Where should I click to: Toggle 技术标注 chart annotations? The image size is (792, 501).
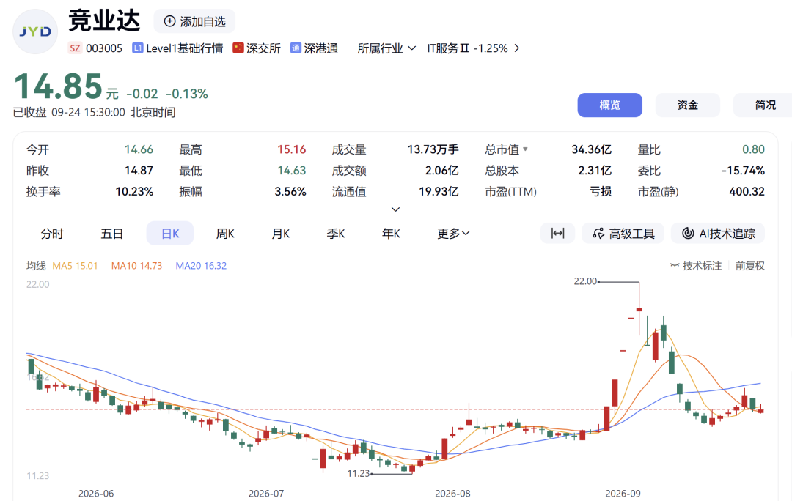tap(695, 265)
